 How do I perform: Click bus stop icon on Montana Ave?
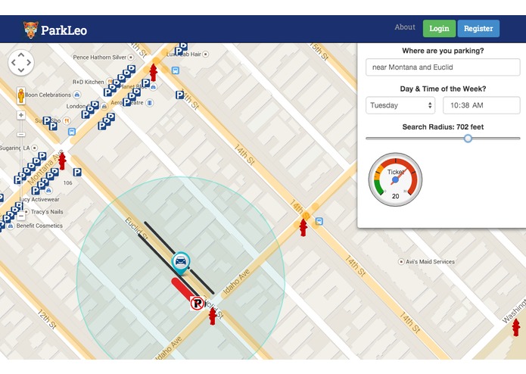72,132
